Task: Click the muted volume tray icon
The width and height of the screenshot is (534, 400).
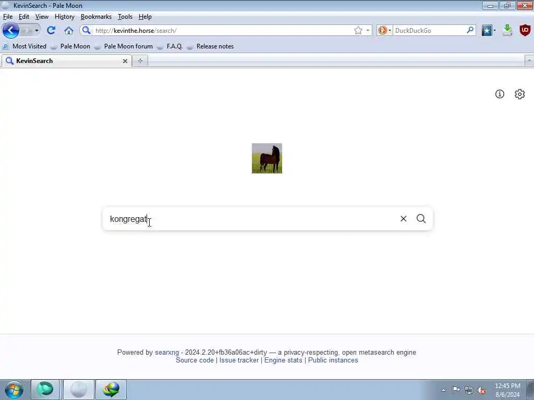Action: click(x=481, y=391)
